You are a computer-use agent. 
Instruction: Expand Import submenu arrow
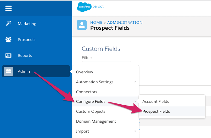pyautogui.click(x=135, y=131)
